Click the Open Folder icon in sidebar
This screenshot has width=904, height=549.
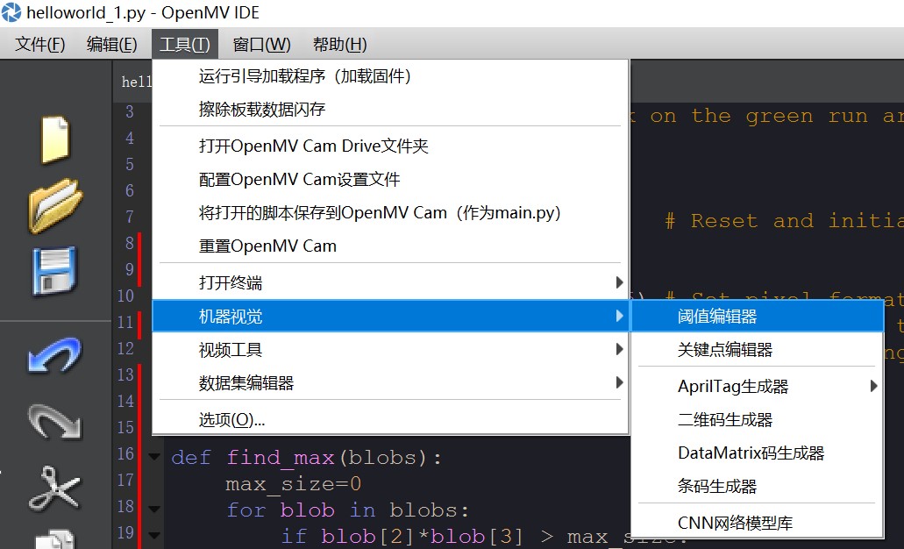[x=54, y=205]
